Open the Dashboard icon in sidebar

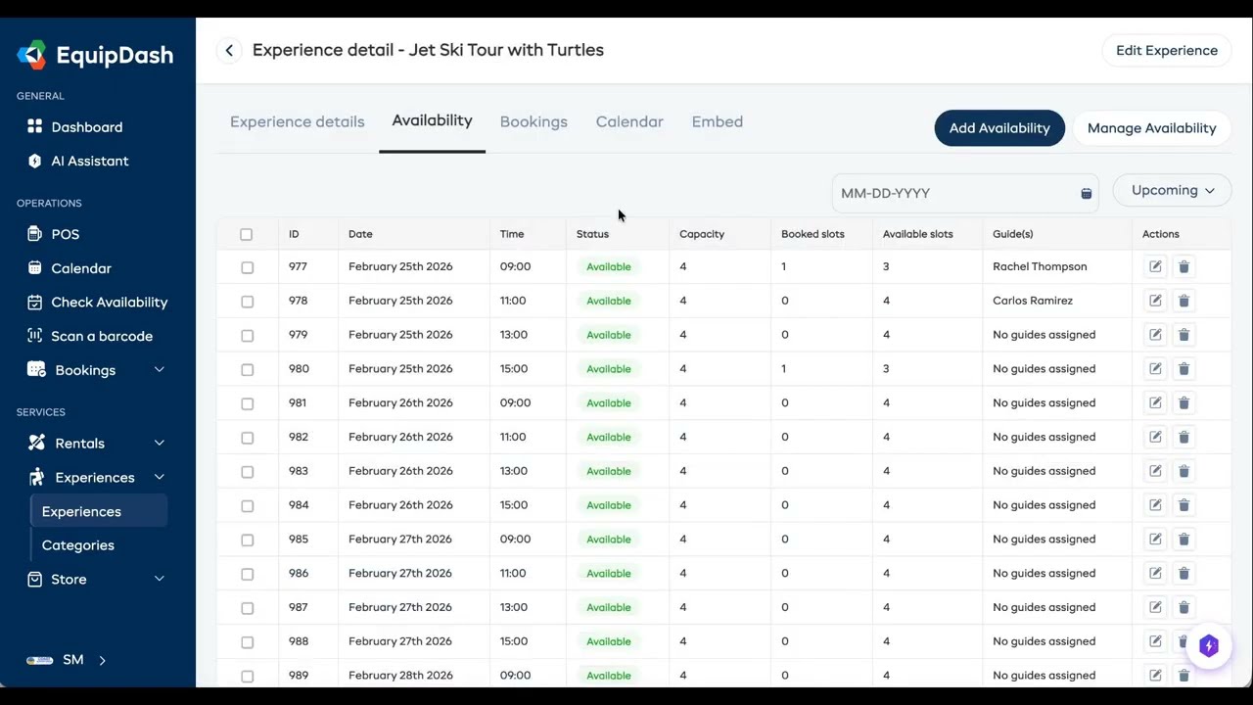click(35, 126)
